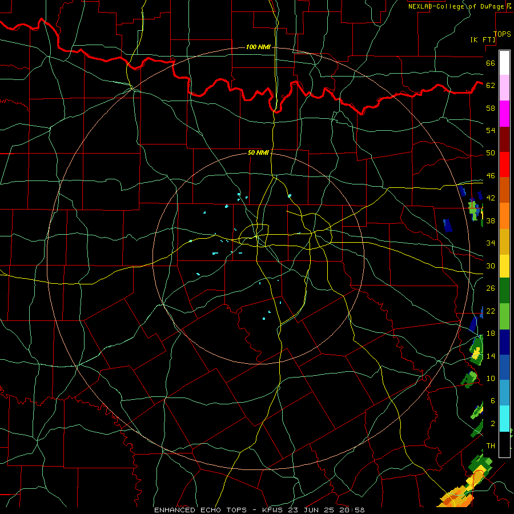Click the 62 value on the legend
Screen dimensions: 514x514
[x=491, y=85]
